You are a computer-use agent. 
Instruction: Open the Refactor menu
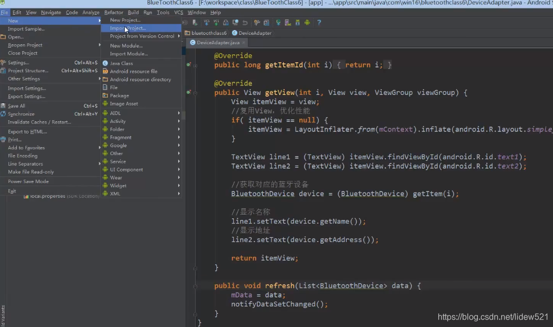tap(114, 12)
